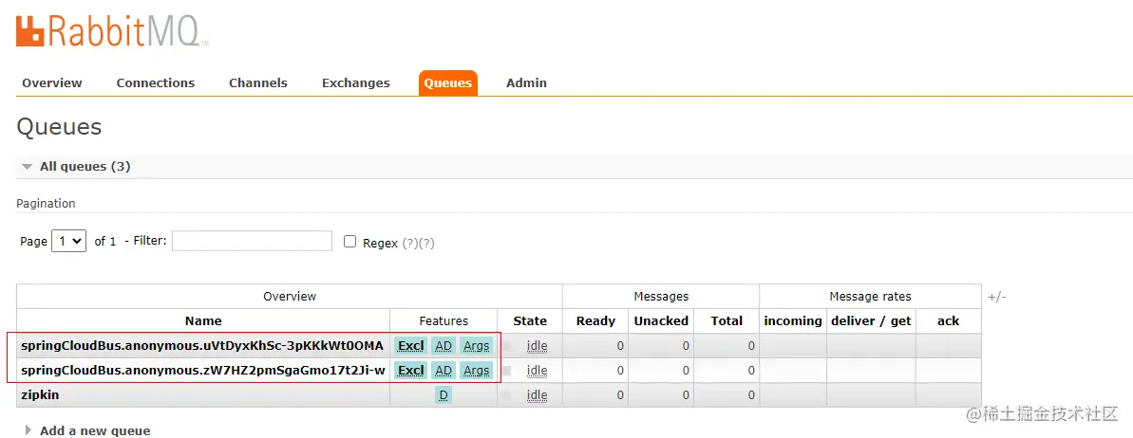The width and height of the screenshot is (1133, 438).
Task: Open the Admin tab
Action: (526, 83)
